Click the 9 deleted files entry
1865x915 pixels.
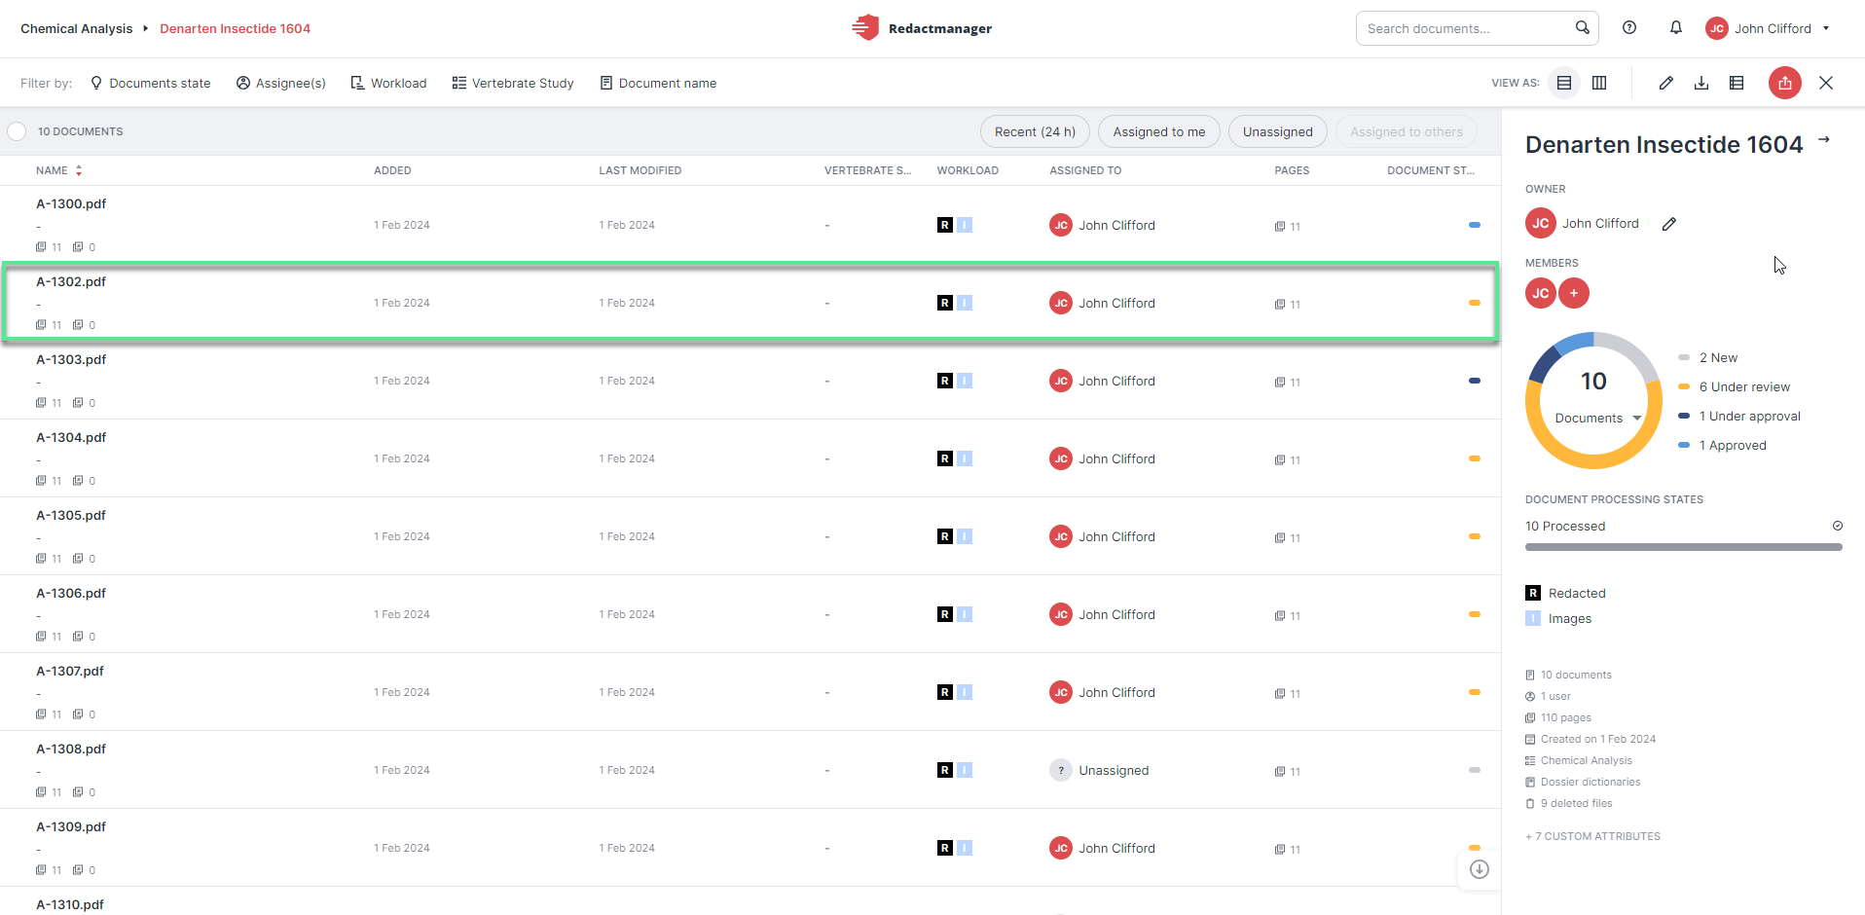1569,803
